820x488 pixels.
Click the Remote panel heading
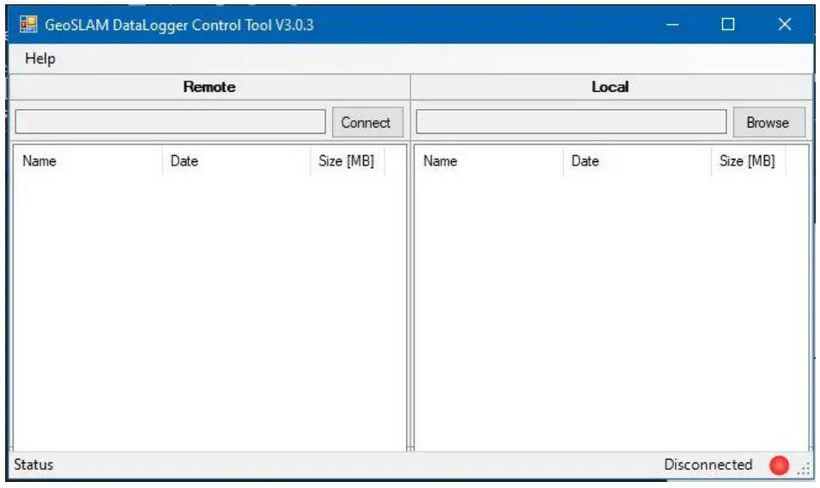[x=210, y=87]
